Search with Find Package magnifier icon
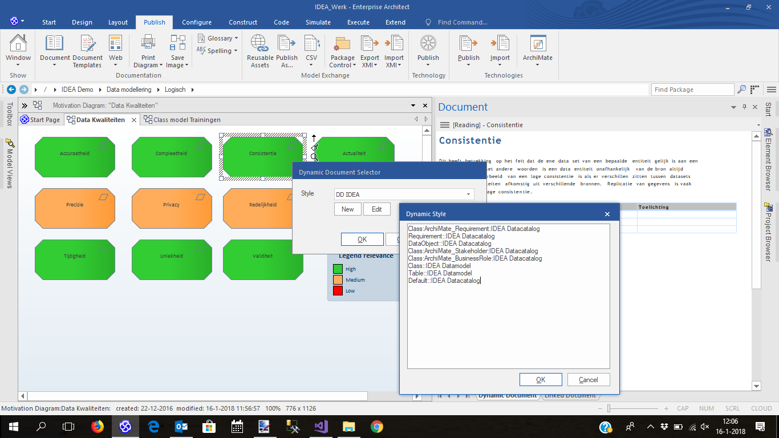Screen dimensions: 779x438 [x=741, y=90]
